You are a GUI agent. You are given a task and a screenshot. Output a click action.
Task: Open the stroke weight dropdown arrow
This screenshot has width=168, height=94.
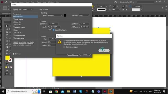click(107, 7)
